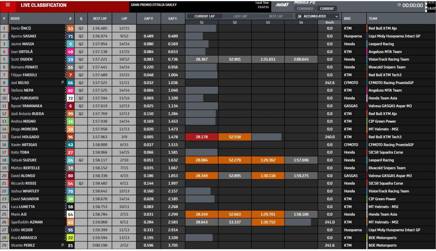Click the Km/h column header
The image size is (436, 251).
(x=330, y=23)
